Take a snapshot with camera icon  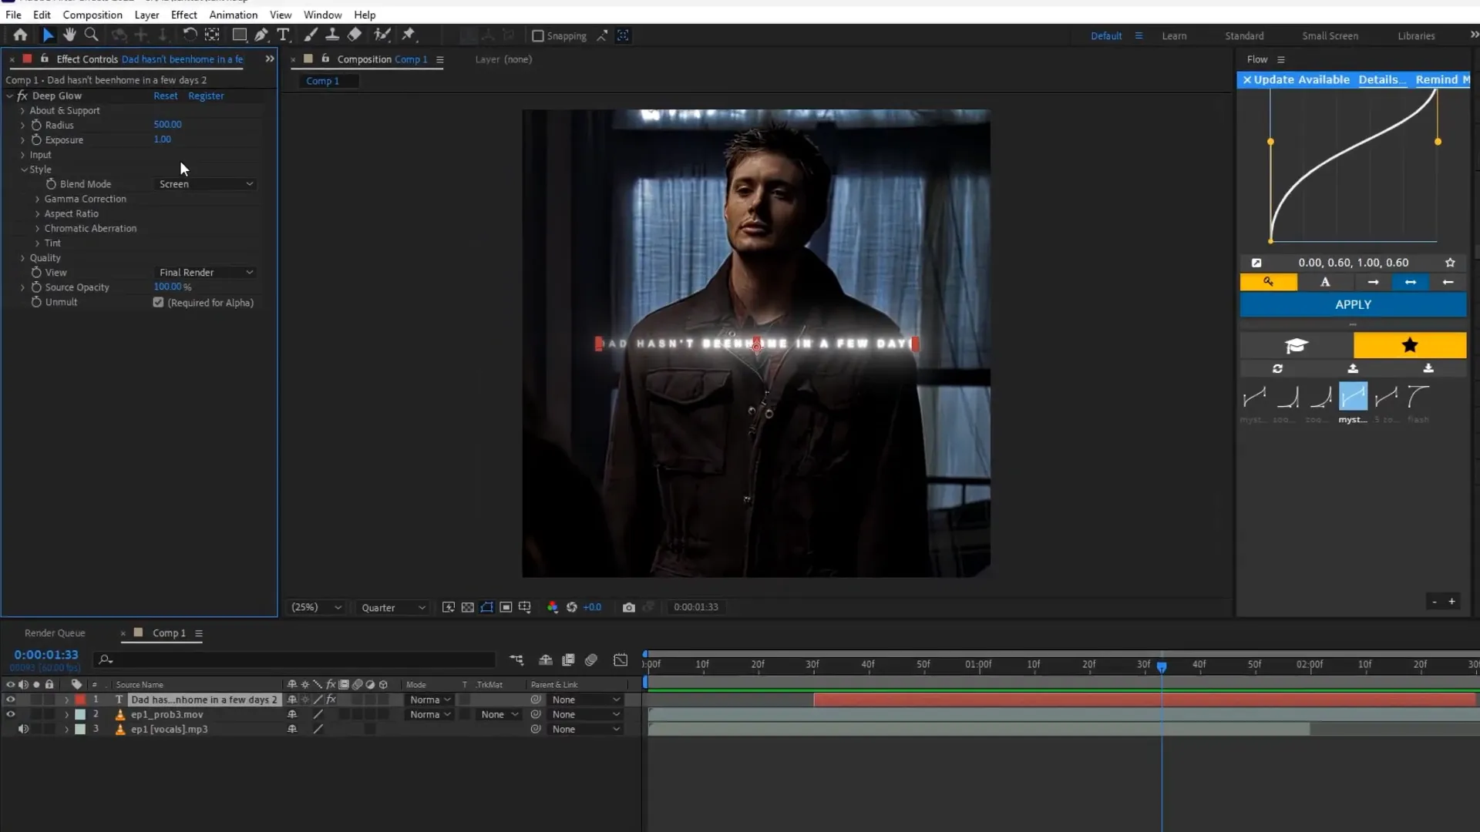(629, 607)
